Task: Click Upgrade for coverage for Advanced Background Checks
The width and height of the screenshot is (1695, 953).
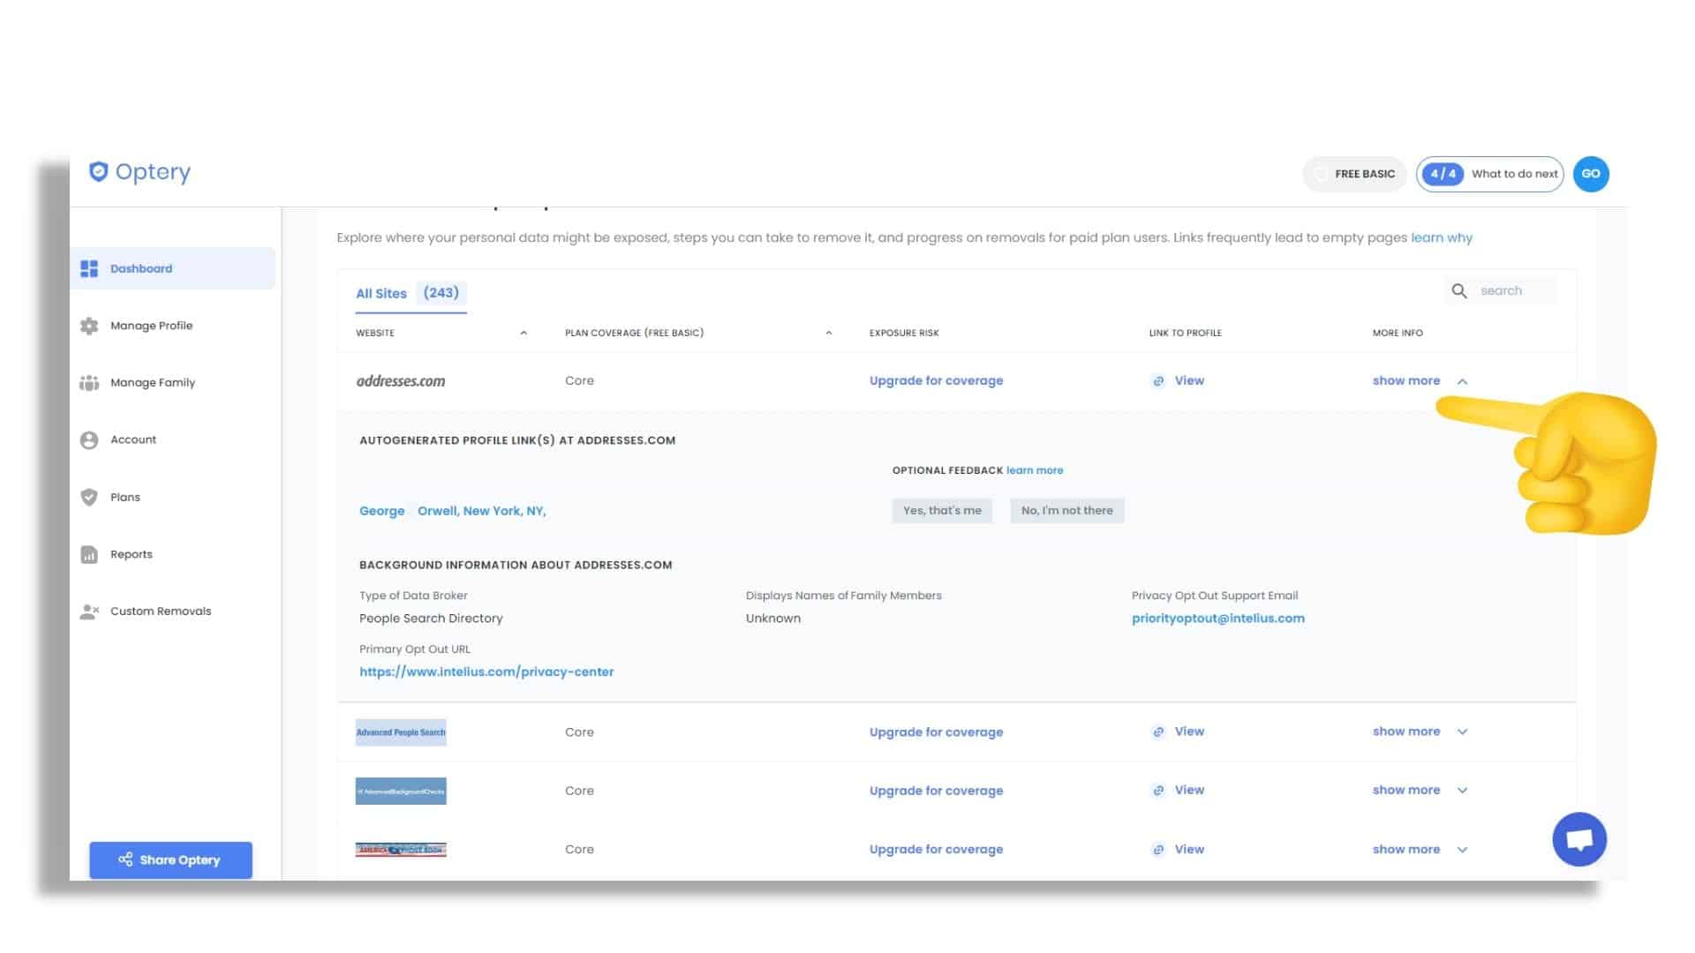Action: (x=936, y=791)
